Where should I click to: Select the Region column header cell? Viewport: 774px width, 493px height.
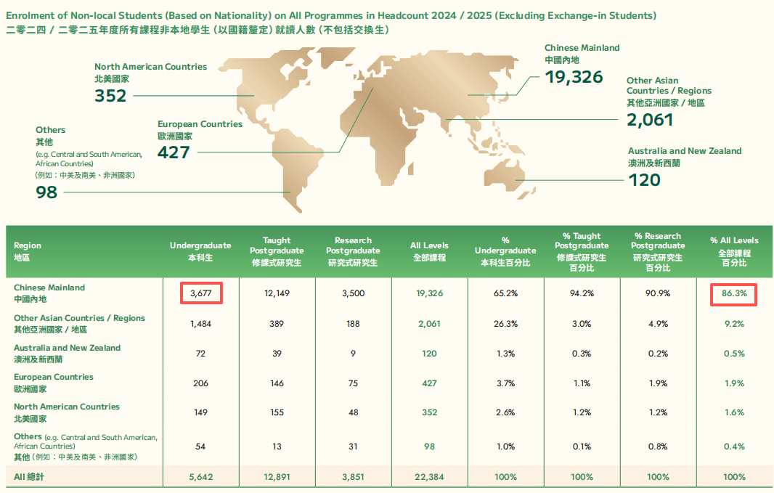[x=29, y=250]
